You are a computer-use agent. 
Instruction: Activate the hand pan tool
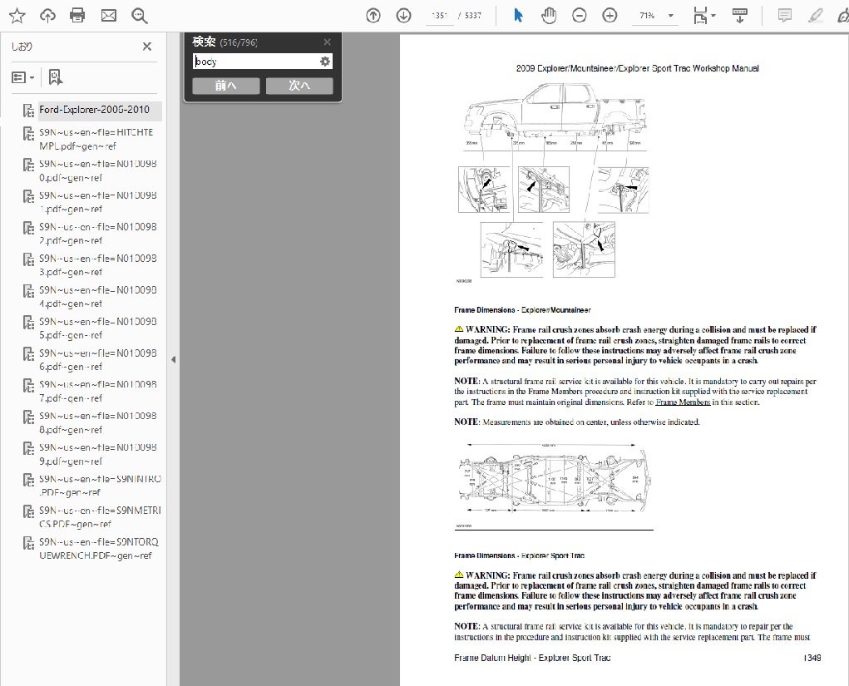pos(549,16)
